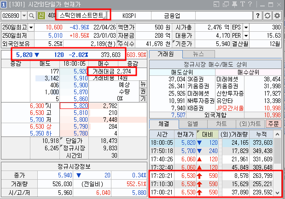Open the (외)차트 tab

(250, 124)
